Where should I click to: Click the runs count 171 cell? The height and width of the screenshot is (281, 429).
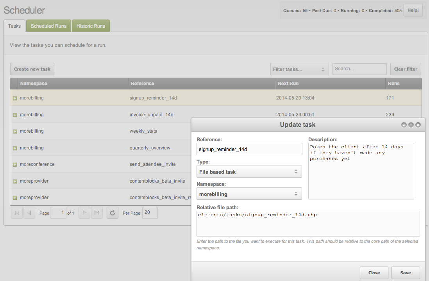[x=390, y=98]
